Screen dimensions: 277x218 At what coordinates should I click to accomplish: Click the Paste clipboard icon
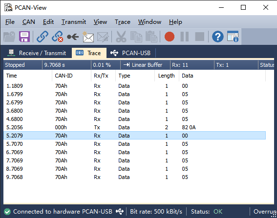[x=151, y=37]
